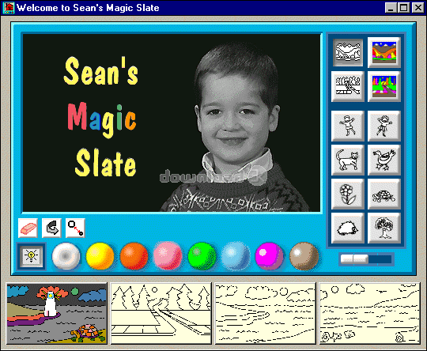Select the line drawing tool icon
The image size is (427, 351).
point(75,228)
